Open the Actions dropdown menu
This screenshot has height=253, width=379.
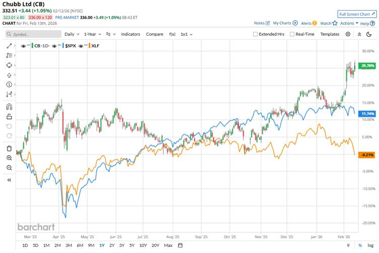pos(349,23)
